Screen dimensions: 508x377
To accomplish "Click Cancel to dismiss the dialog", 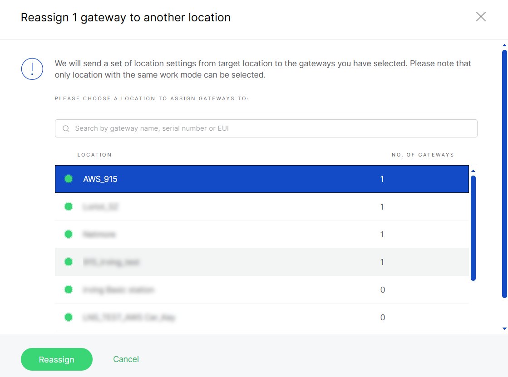I will pyautogui.click(x=126, y=359).
